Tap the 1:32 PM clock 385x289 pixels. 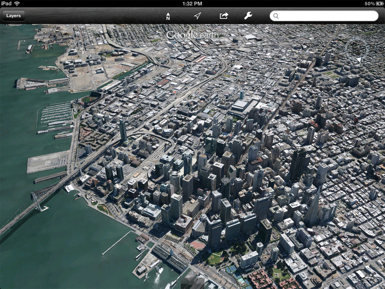192,4
